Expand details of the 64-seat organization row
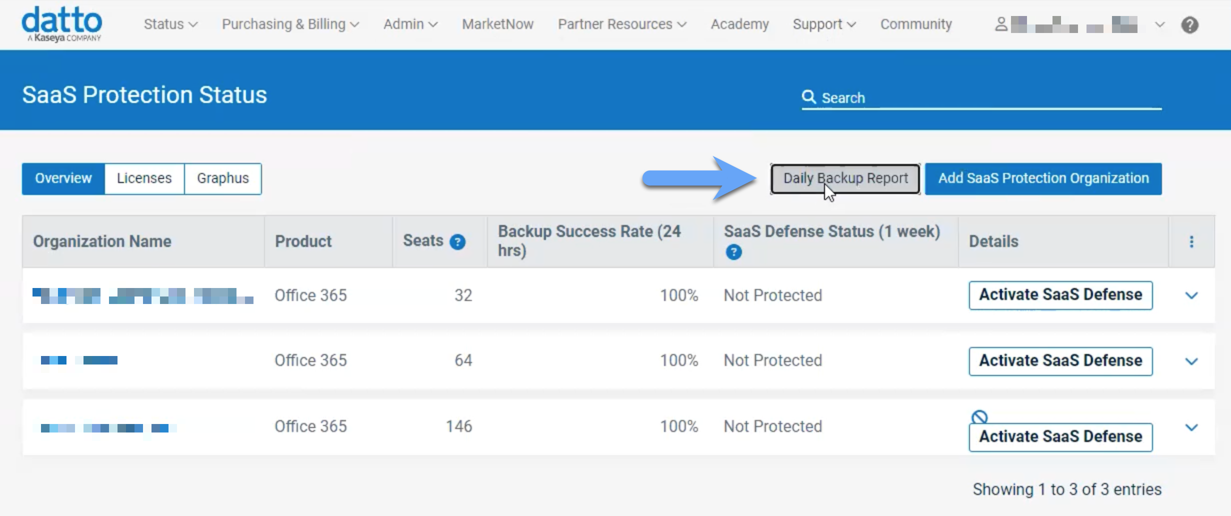The image size is (1231, 516). pos(1191,361)
